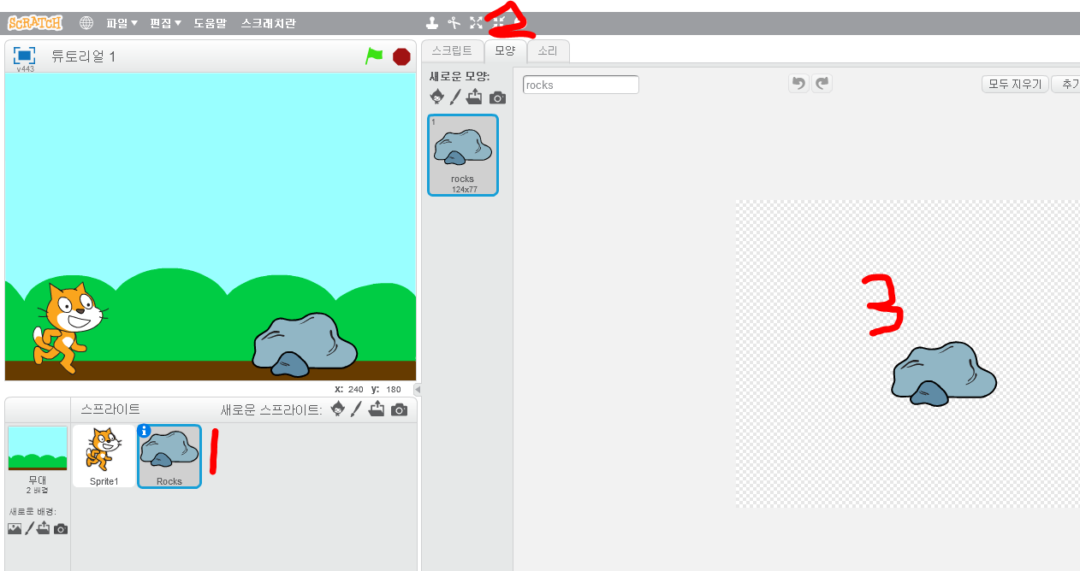Redo the paint editor action
1080x571 pixels.
(822, 83)
